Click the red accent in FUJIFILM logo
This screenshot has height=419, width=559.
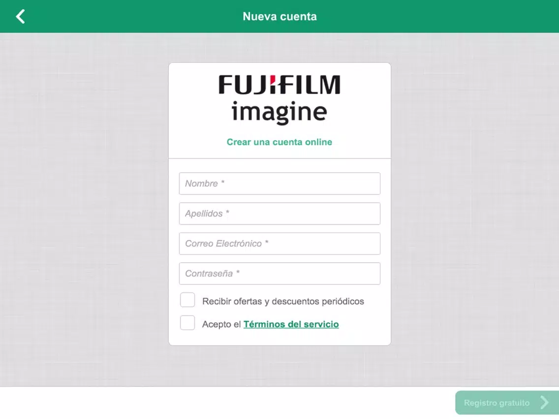click(x=273, y=79)
